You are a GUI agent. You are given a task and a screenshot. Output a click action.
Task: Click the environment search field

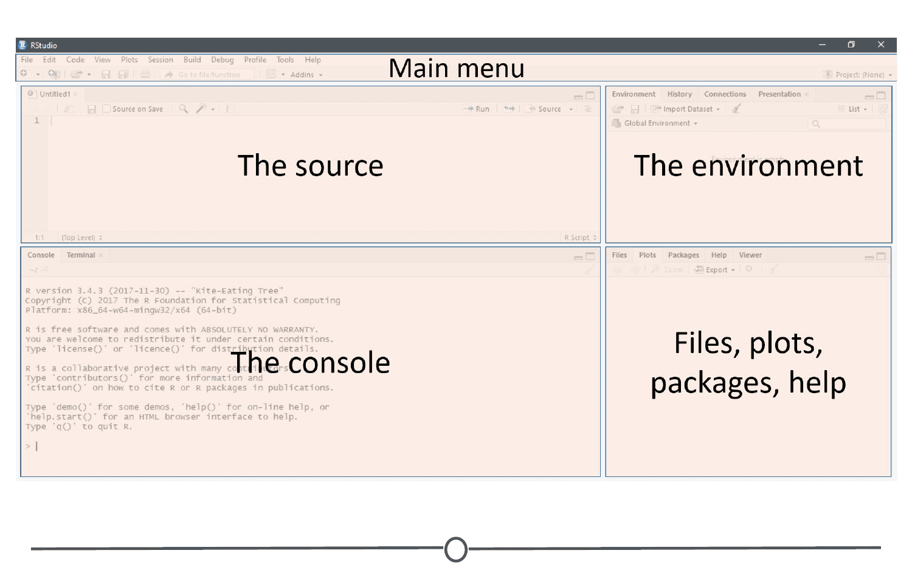pyautogui.click(x=848, y=124)
